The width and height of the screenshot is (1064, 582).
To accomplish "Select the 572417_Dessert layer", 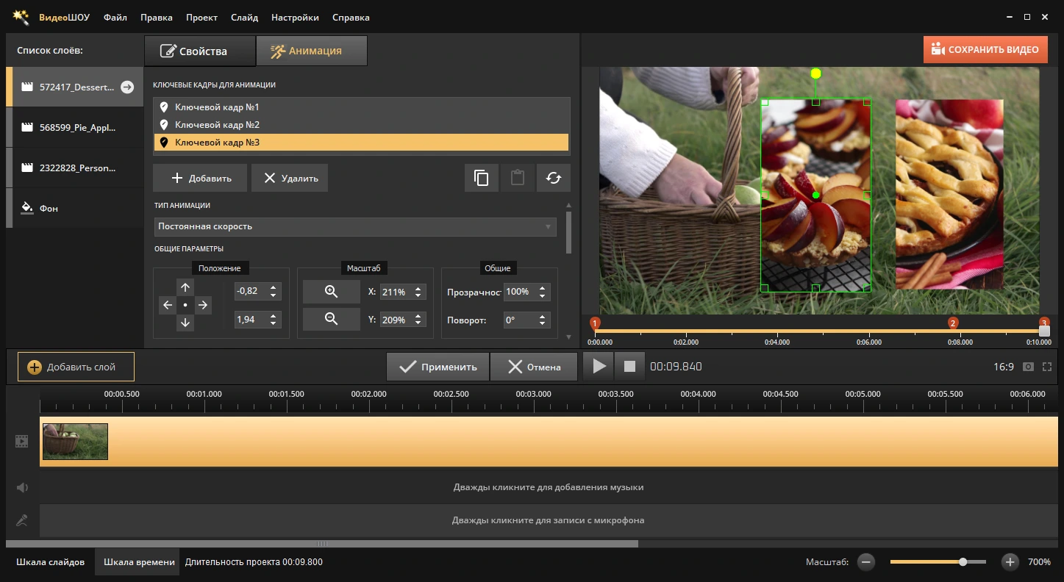I will [x=75, y=87].
